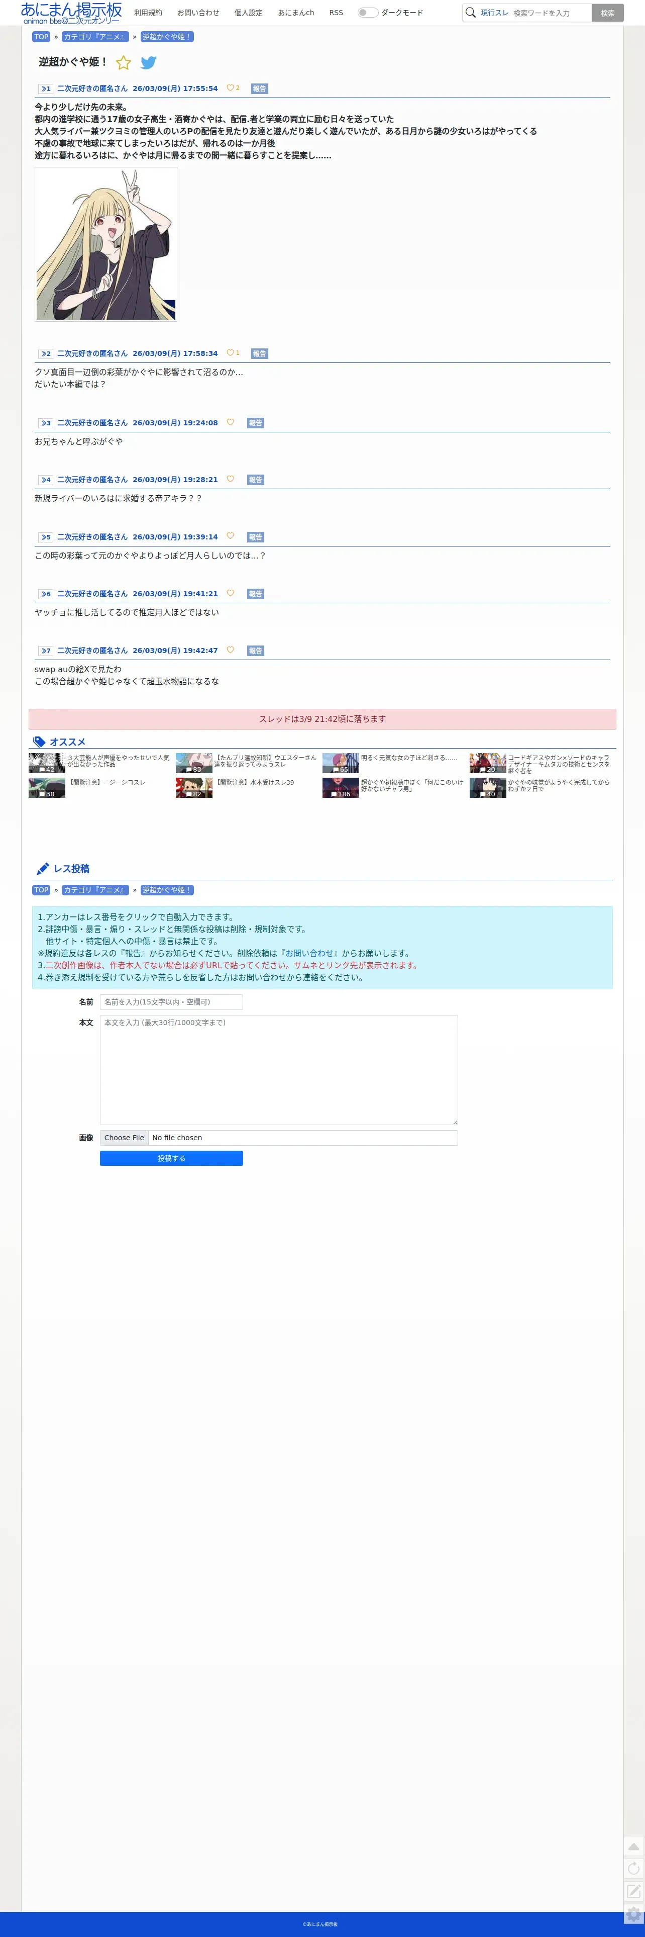Like post 2 with its heart icon
The width and height of the screenshot is (645, 1937).
point(230,352)
